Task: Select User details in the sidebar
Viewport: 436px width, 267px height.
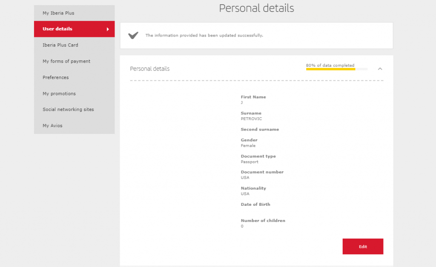Action: (74, 29)
